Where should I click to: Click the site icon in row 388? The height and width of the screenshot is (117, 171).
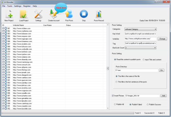pos(6,98)
